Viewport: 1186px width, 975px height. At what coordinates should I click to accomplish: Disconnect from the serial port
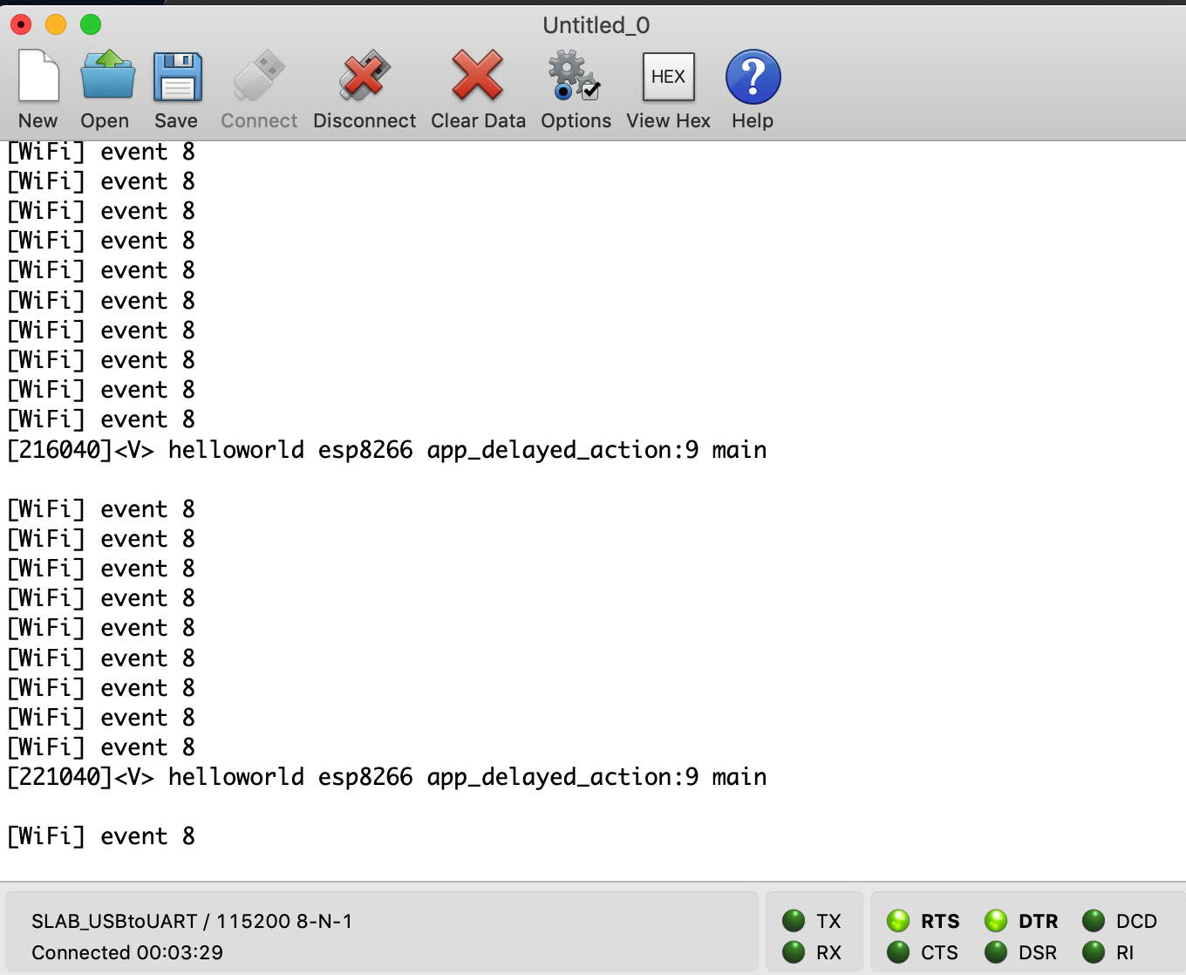coord(365,77)
